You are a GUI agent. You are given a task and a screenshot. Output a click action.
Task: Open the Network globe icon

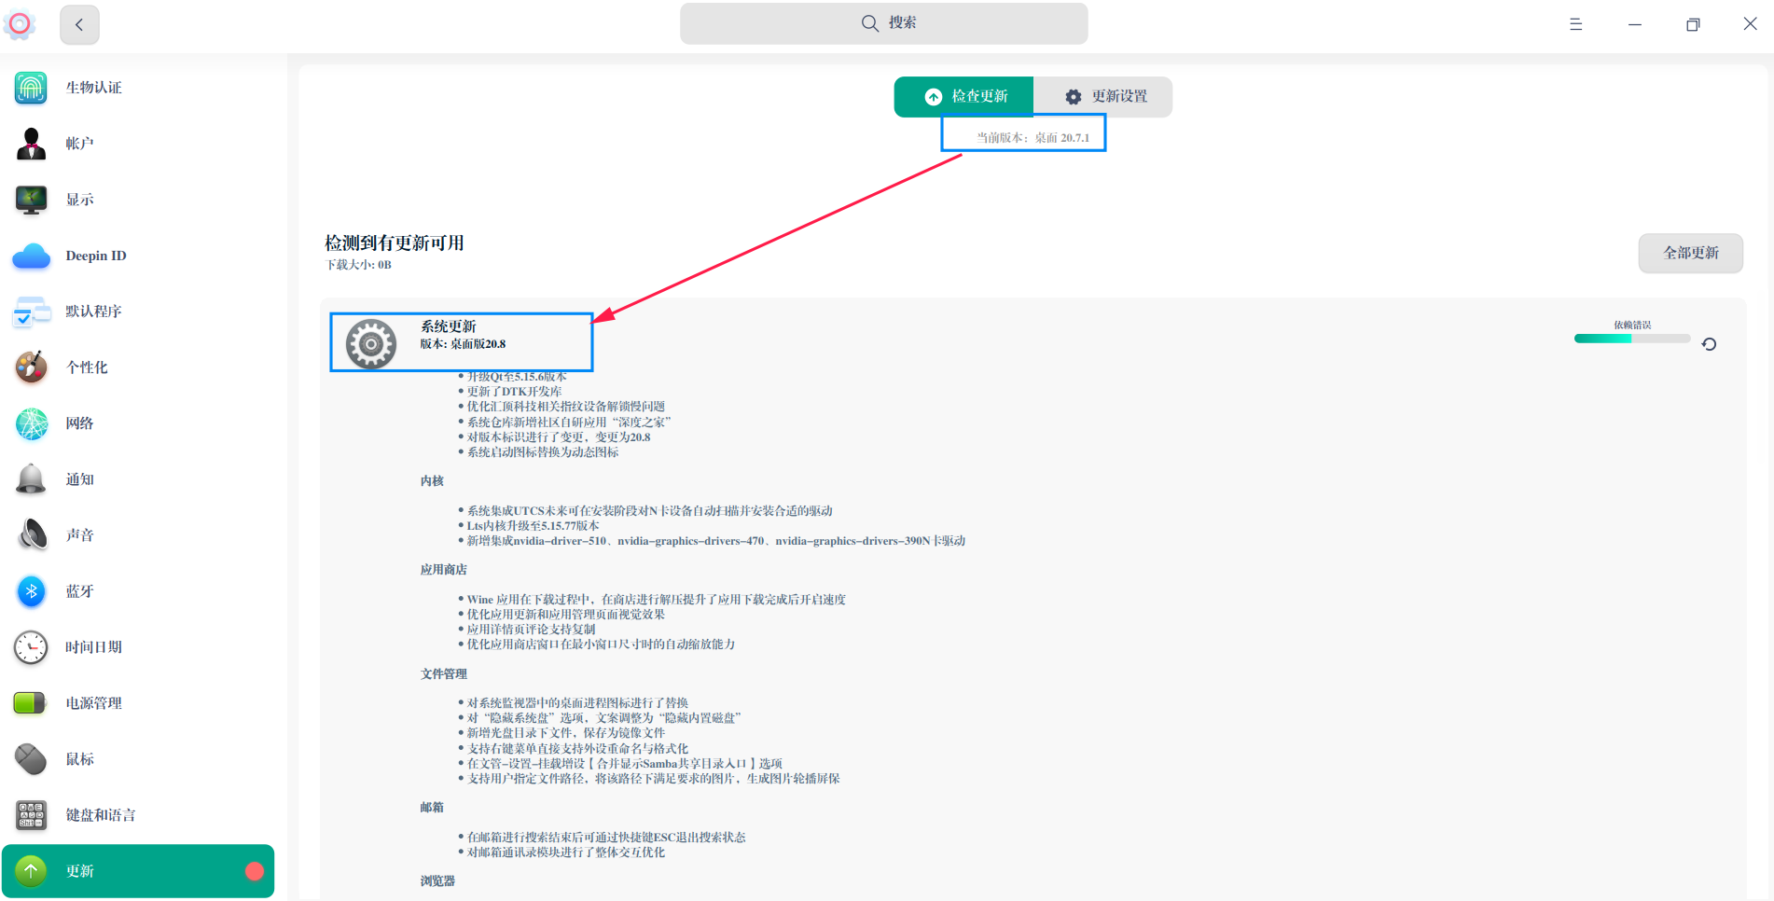click(31, 423)
